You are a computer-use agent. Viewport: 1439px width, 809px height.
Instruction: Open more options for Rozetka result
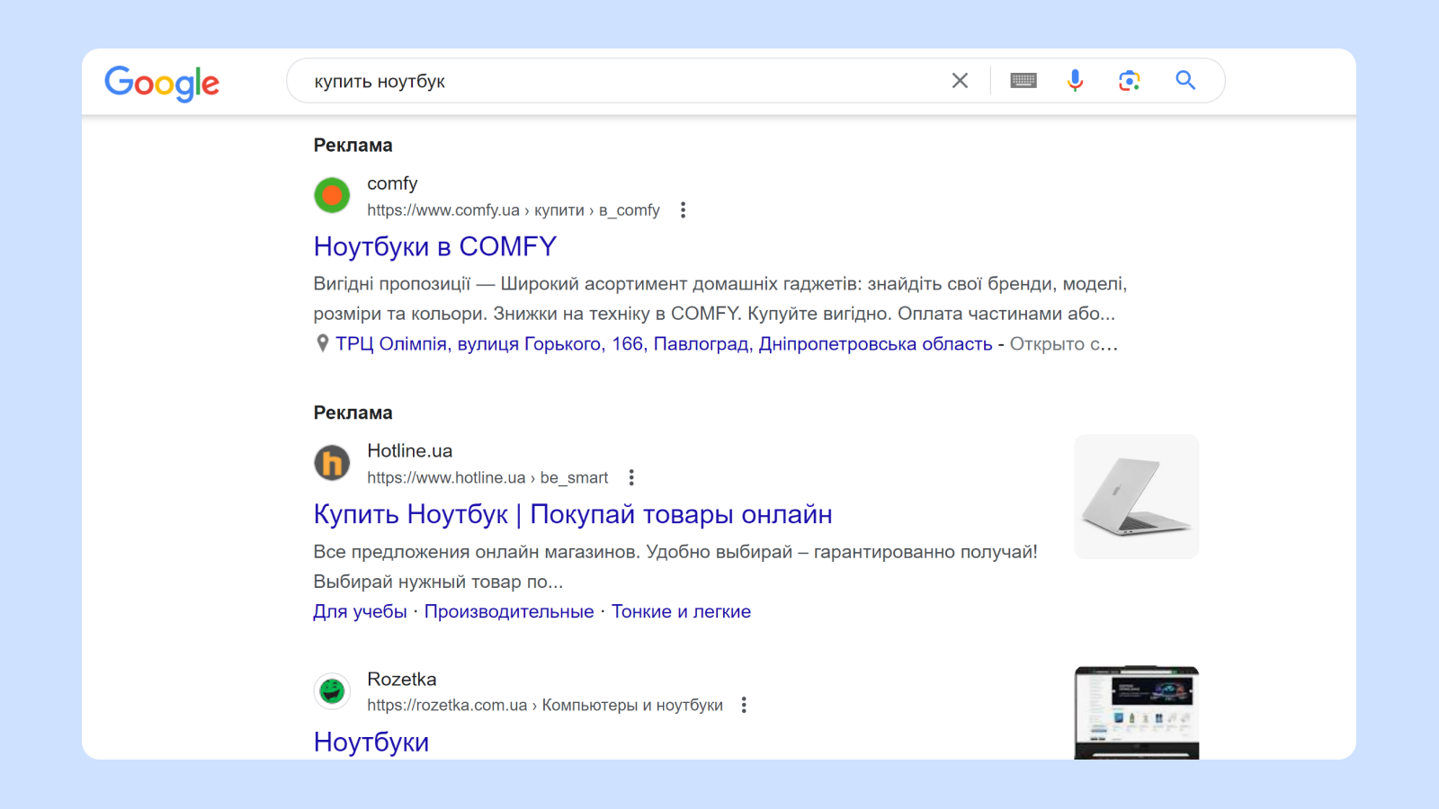[x=744, y=706]
